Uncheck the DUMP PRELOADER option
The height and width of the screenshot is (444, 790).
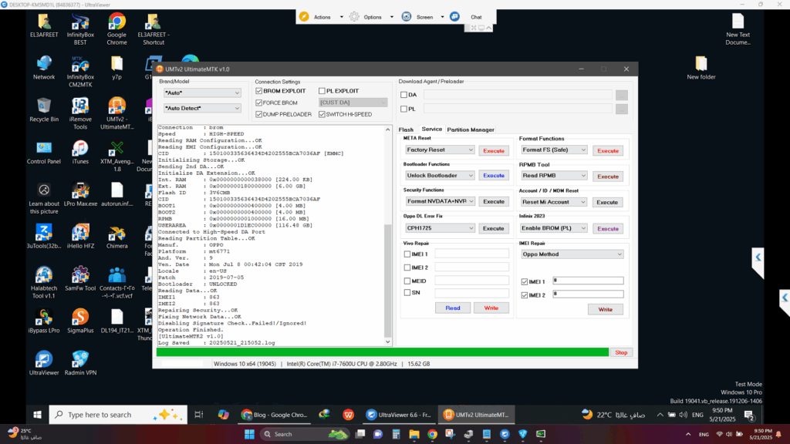coord(259,114)
